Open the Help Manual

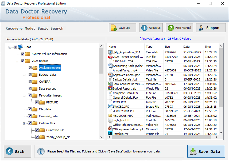(x=179, y=28)
